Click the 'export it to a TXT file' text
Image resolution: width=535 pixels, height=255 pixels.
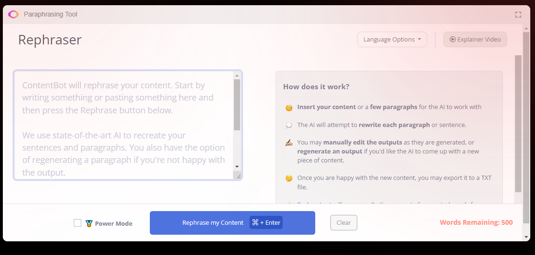[394, 182]
